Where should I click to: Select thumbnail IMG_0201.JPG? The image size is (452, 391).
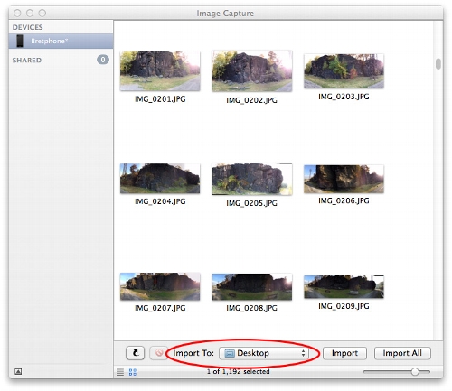tap(160, 71)
